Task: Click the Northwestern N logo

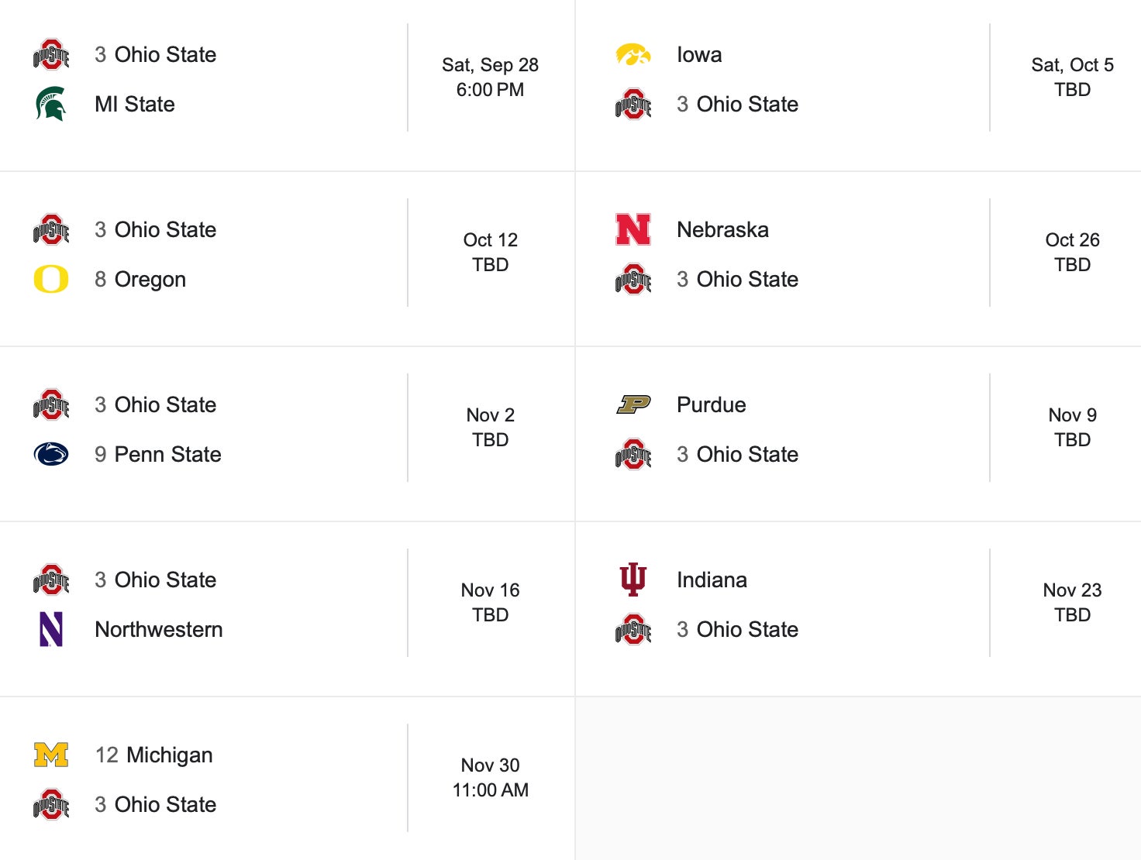Action: pyautogui.click(x=51, y=629)
